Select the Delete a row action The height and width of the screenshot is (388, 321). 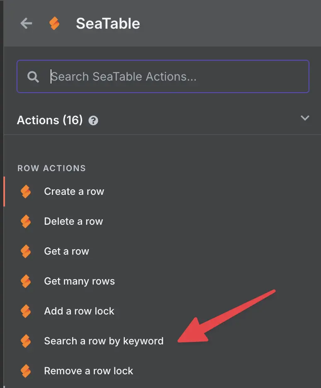[73, 221]
